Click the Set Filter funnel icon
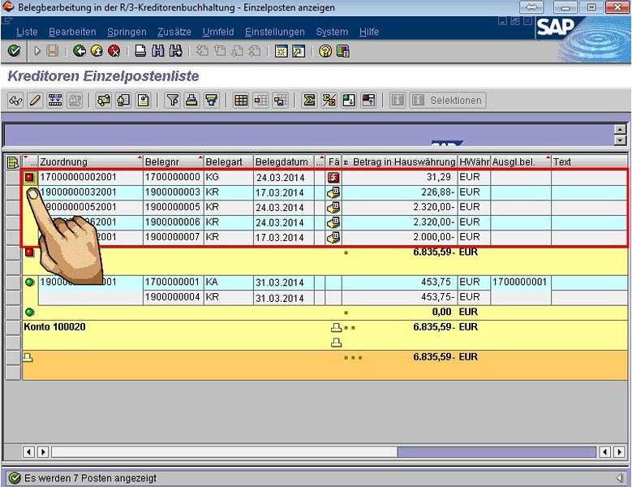This screenshot has width=632, height=487. [x=173, y=101]
